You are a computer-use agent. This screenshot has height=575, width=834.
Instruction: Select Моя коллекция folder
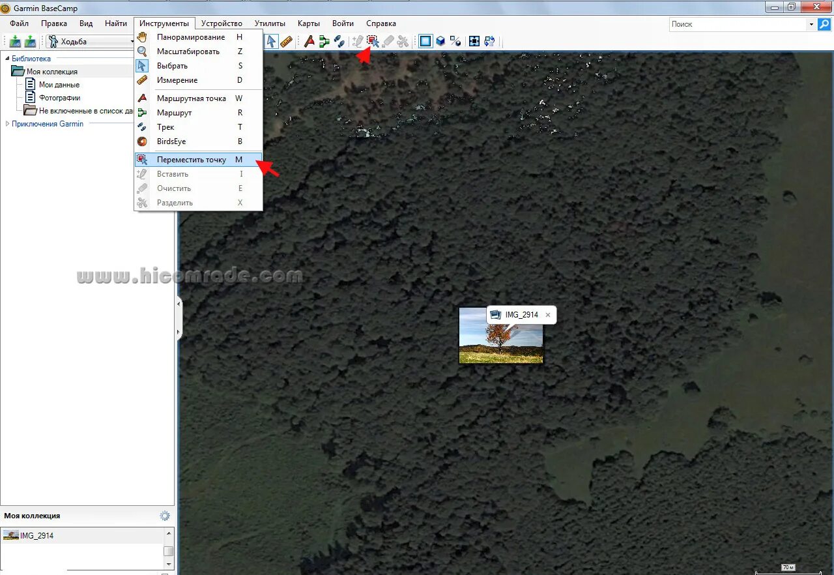click(x=51, y=72)
